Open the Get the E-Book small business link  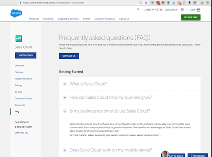[115, 135]
